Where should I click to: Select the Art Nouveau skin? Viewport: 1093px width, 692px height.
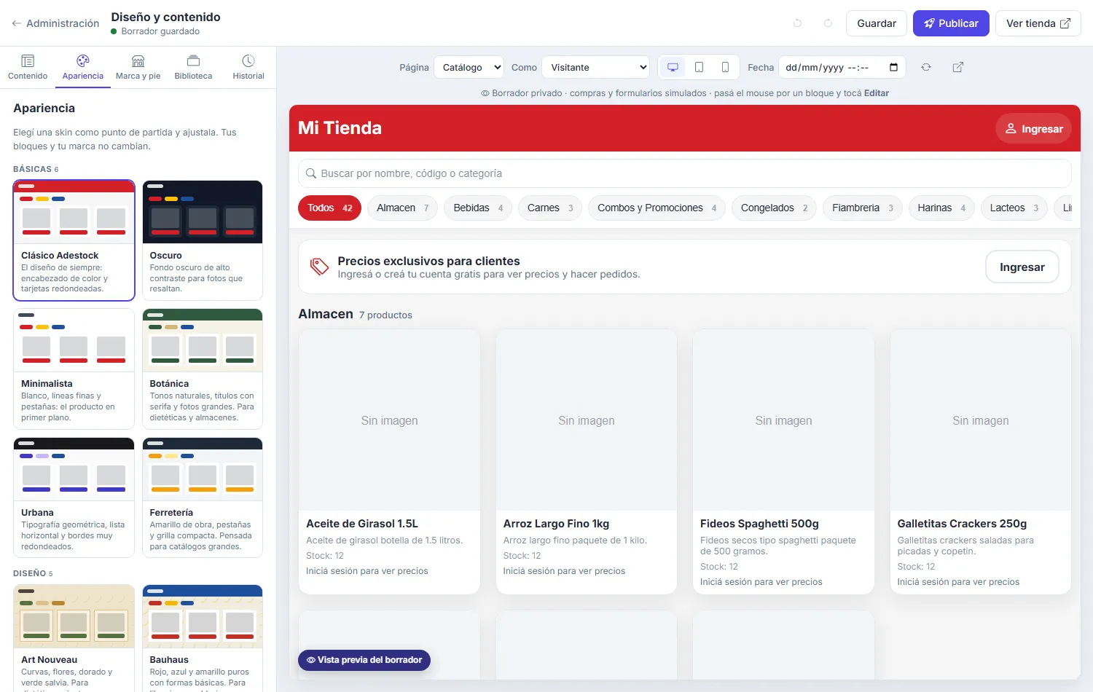tap(74, 638)
